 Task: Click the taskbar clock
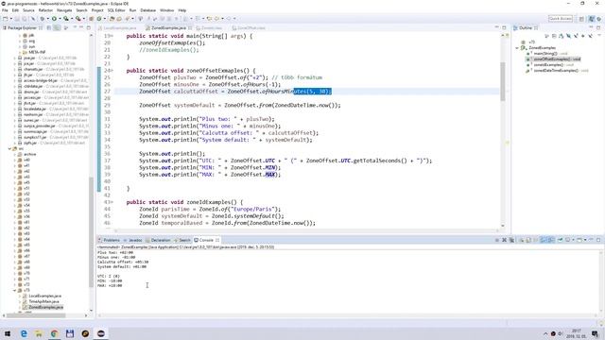576,333
